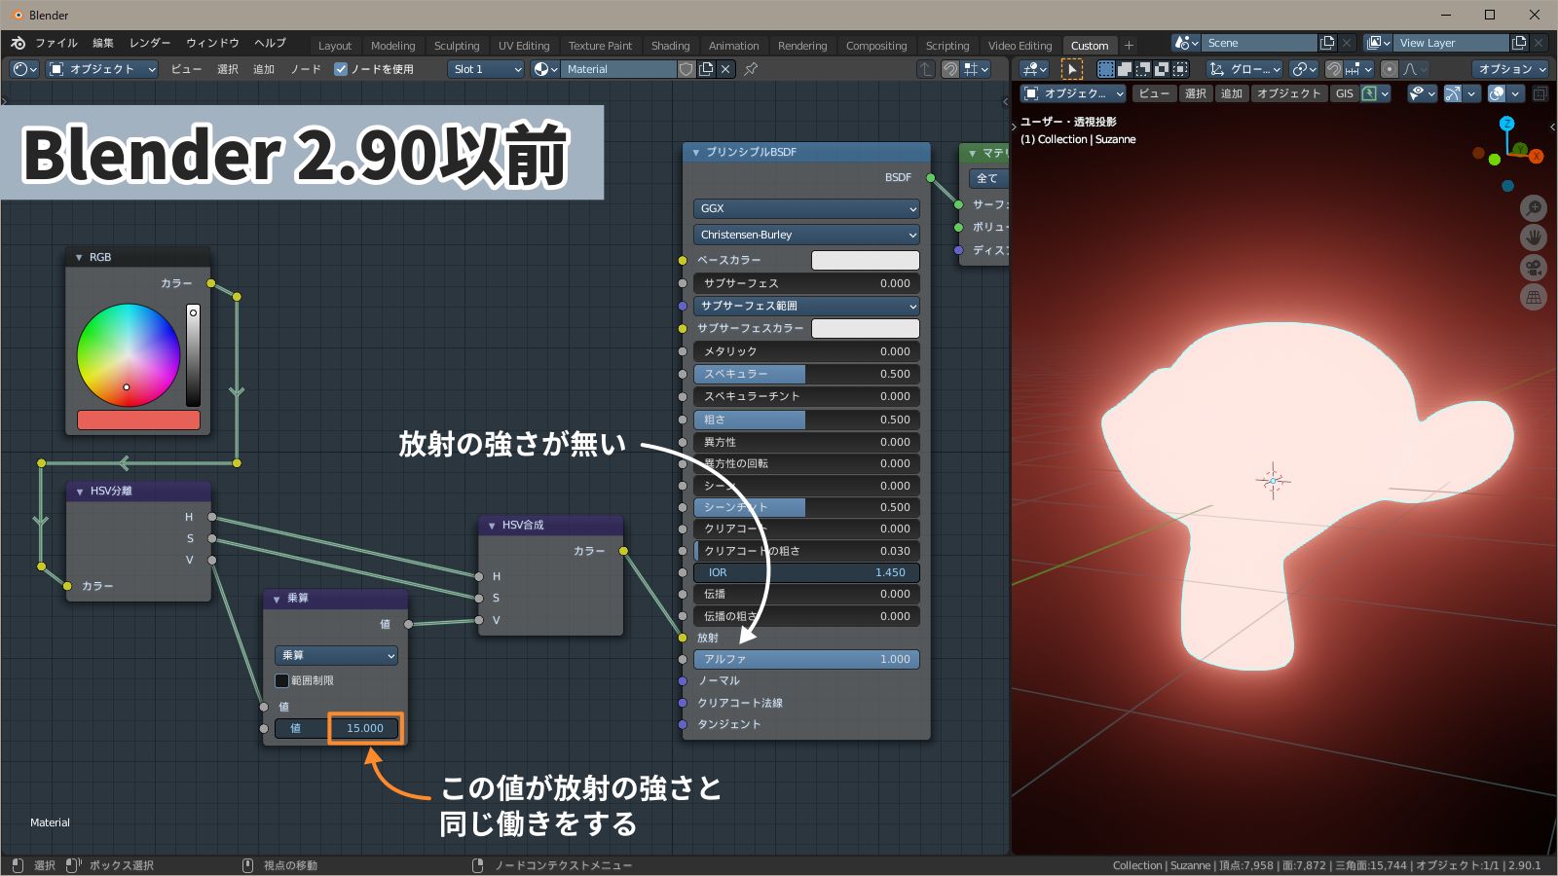Click the GIS menu button in viewport
The width and height of the screenshot is (1558, 876).
[x=1345, y=93]
